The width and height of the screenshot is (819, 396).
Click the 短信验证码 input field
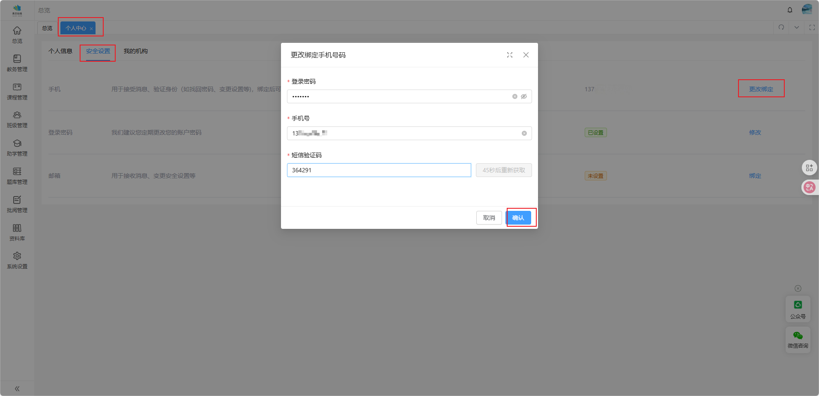pos(379,170)
